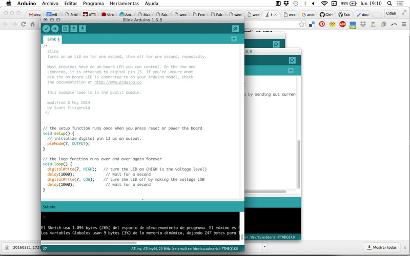This screenshot has height=256, width=410.
Task: Click the Spotlight search icon in menu bar
Action: point(389,4)
